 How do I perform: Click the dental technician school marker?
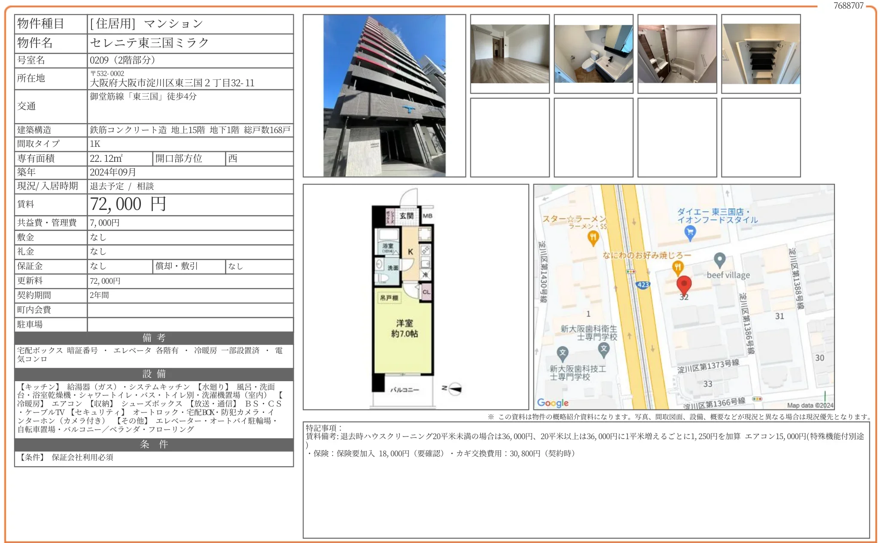click(563, 353)
